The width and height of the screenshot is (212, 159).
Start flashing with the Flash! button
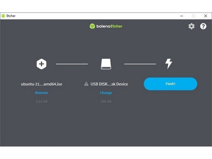click(170, 84)
